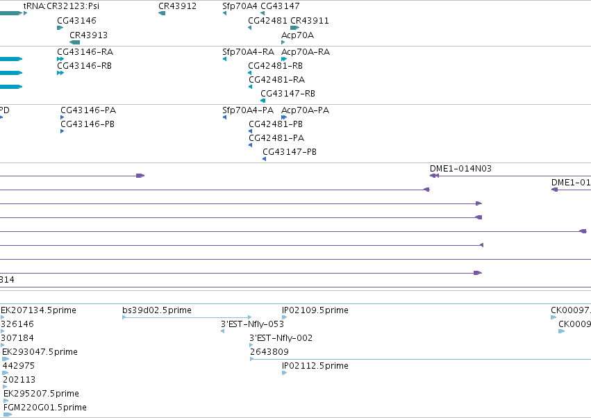The width and height of the screenshot is (591, 418).
Task: Click the purple arrow glyph under DME1-014N03
Action: [434, 176]
